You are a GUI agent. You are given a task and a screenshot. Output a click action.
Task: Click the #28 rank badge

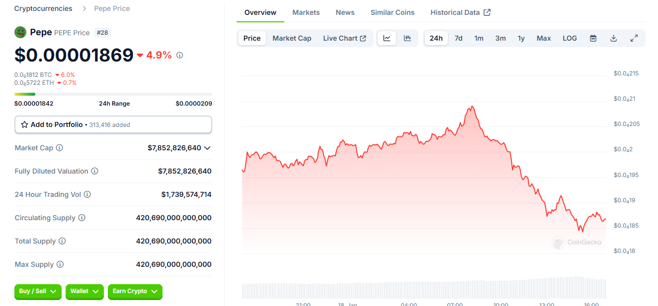102,33
